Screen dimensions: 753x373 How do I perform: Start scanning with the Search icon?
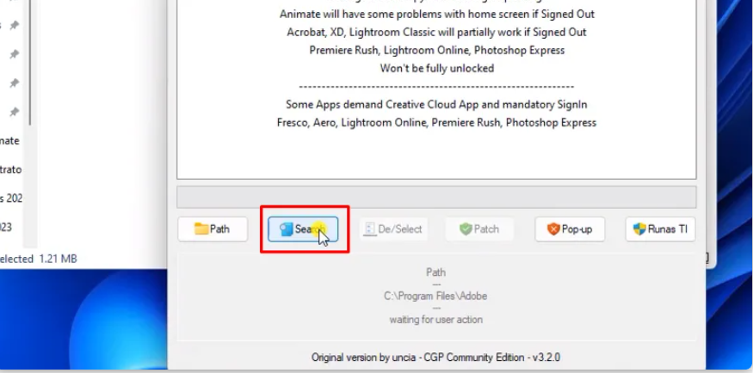click(x=287, y=229)
